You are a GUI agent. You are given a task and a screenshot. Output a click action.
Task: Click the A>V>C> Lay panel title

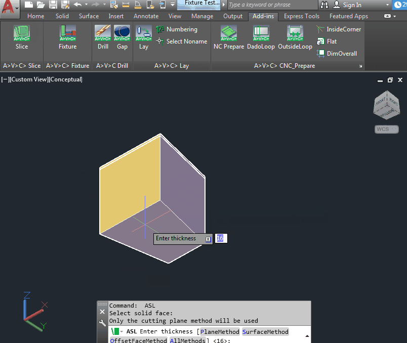tap(172, 66)
